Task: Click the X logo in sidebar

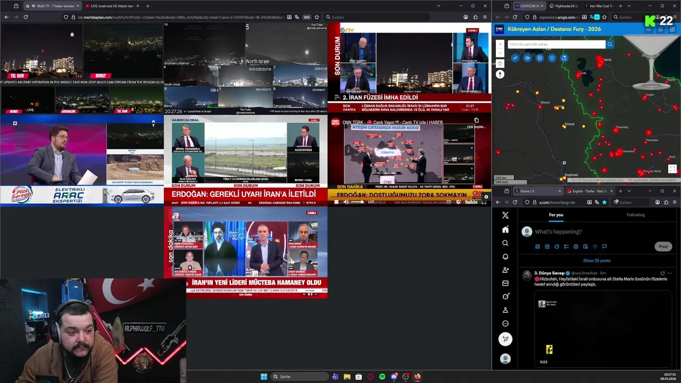Action: 505,215
